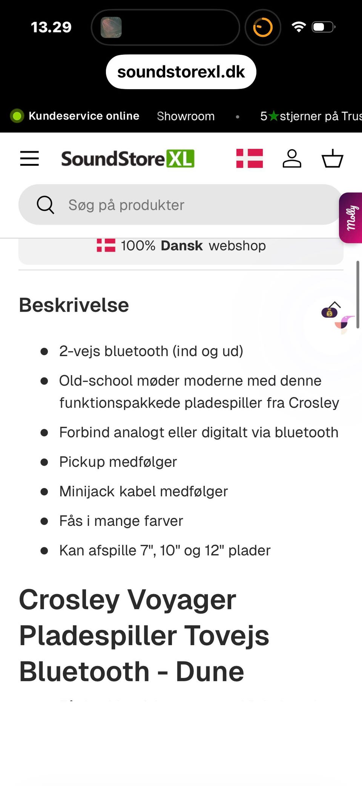The height and width of the screenshot is (786, 362).
Task: Expand the Beskrivelse section heading
Action: click(74, 304)
